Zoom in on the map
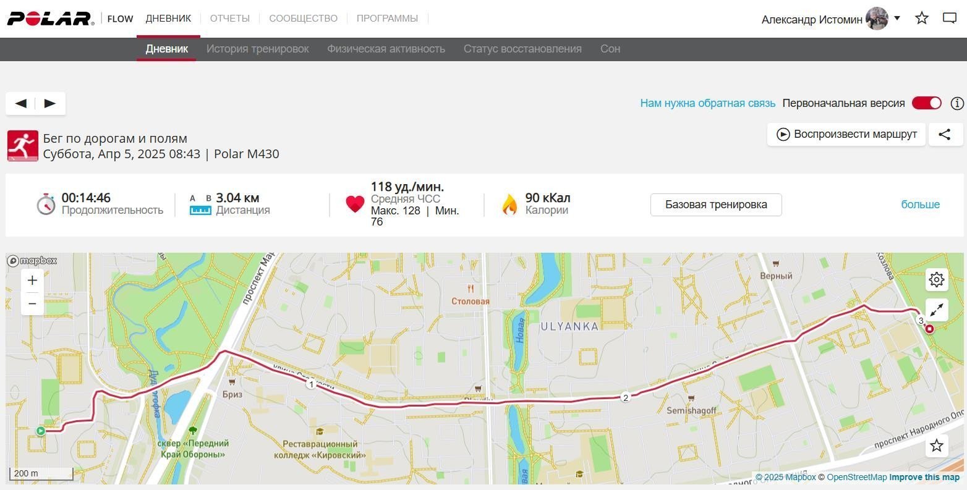This screenshot has width=967, height=490. pyautogui.click(x=32, y=281)
